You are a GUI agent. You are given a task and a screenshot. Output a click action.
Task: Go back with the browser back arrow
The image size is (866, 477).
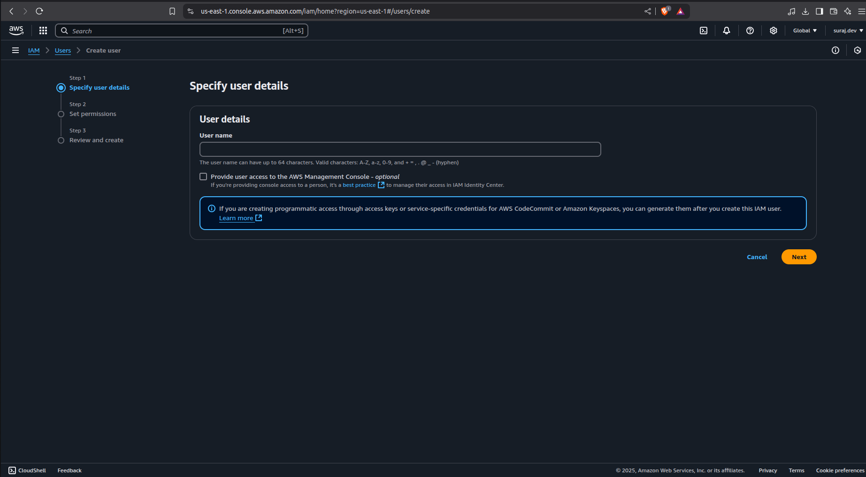[x=12, y=11]
